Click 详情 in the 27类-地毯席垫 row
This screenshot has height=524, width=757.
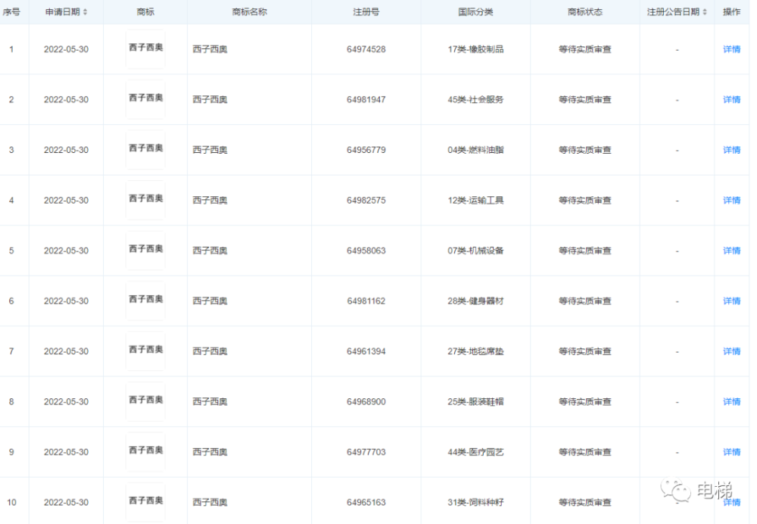coord(731,351)
